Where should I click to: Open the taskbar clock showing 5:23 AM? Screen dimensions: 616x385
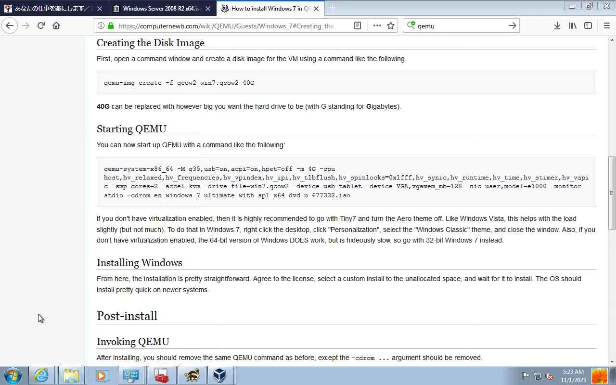coord(573,376)
